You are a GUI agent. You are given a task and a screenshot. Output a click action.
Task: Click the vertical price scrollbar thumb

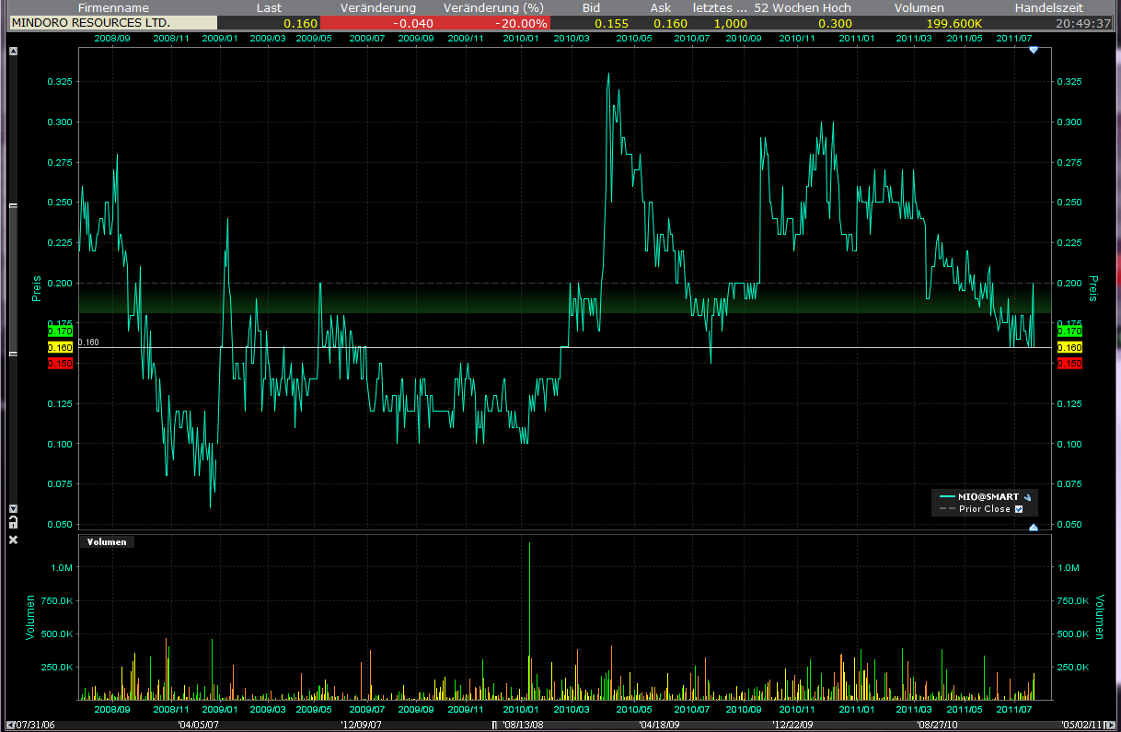pos(13,281)
